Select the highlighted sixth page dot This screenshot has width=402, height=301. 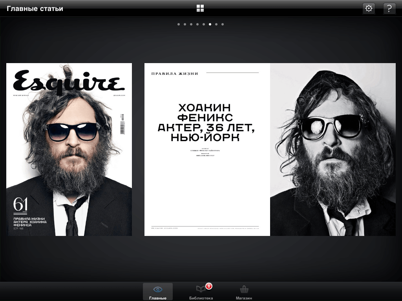click(x=210, y=24)
